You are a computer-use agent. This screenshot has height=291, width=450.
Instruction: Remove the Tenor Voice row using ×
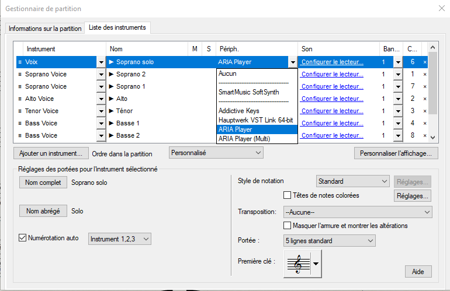[425, 111]
